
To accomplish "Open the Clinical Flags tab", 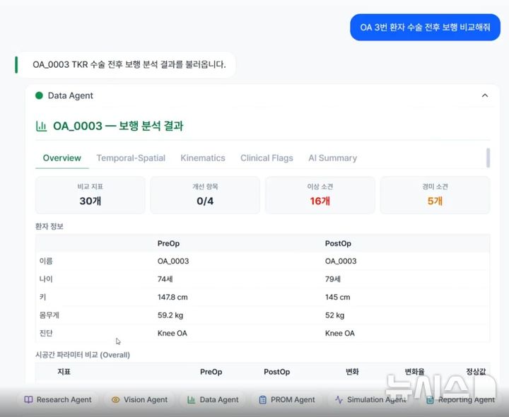I will point(267,158).
